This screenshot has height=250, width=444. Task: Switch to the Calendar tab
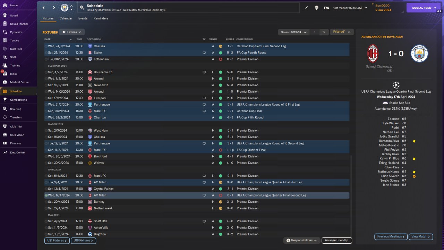pyautogui.click(x=66, y=18)
